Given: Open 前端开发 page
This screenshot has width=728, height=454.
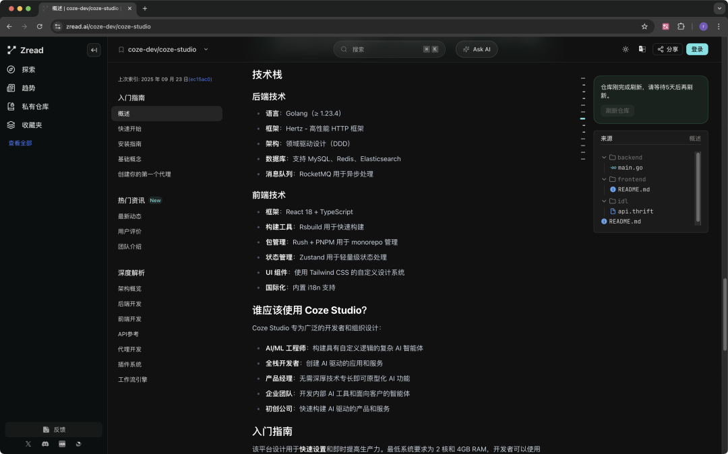Looking at the screenshot, I should point(129,319).
